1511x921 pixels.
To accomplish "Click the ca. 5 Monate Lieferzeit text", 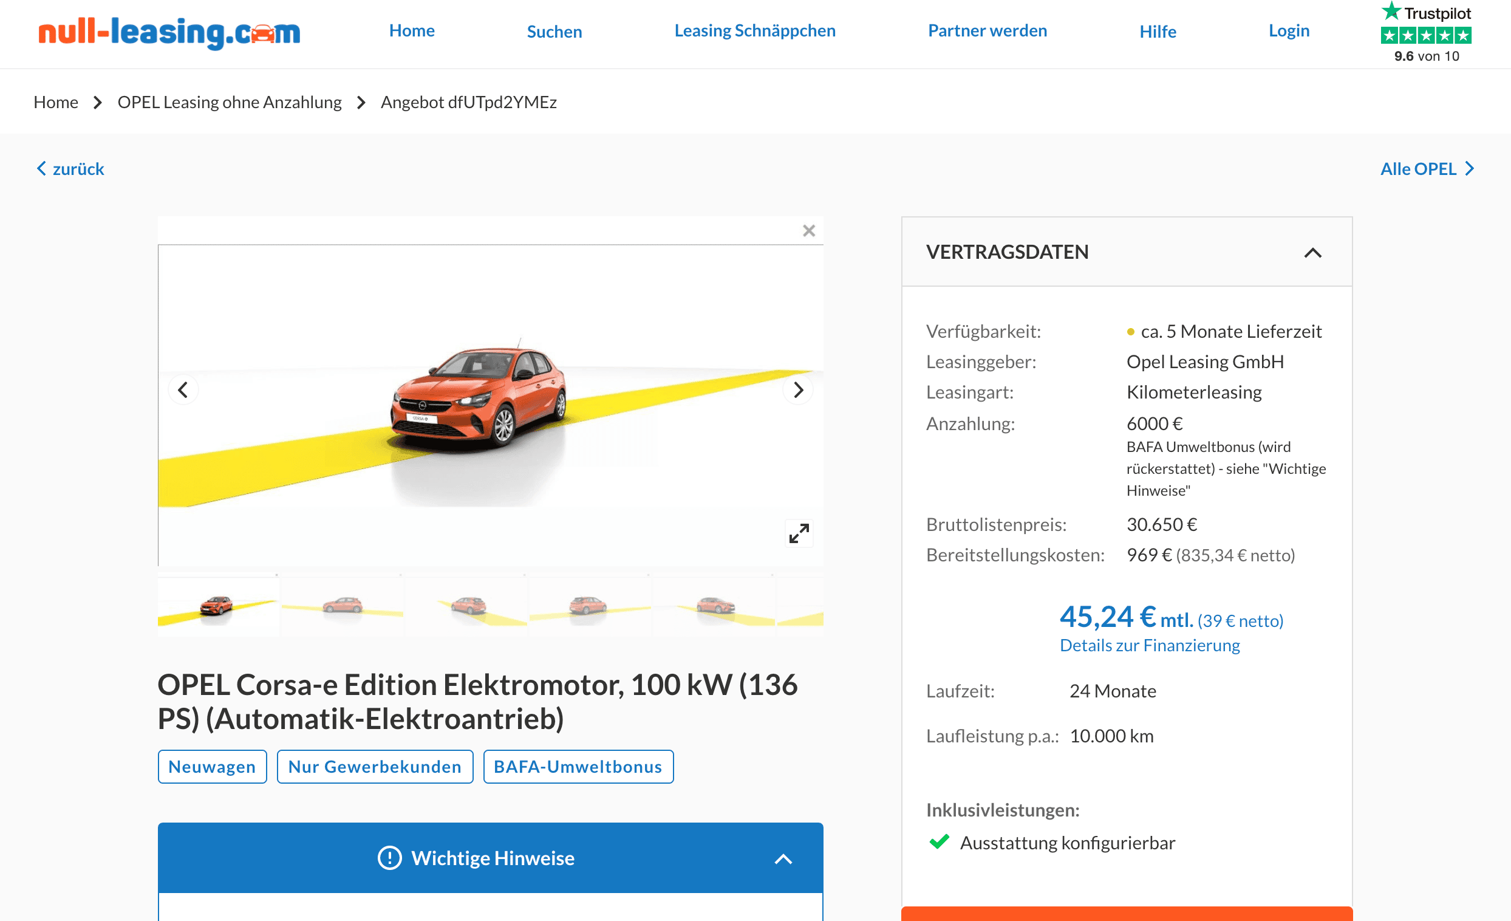I will [1231, 332].
